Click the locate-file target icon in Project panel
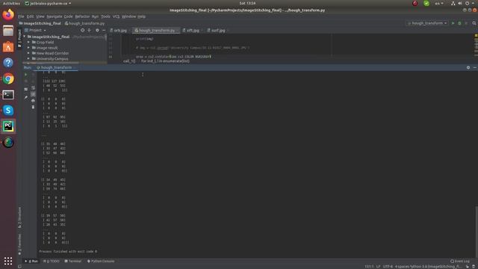The width and height of the screenshot is (478, 269). 82,30
